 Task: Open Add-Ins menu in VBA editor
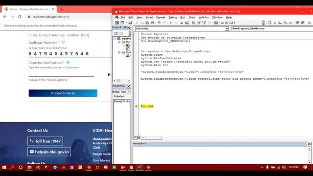203,18
